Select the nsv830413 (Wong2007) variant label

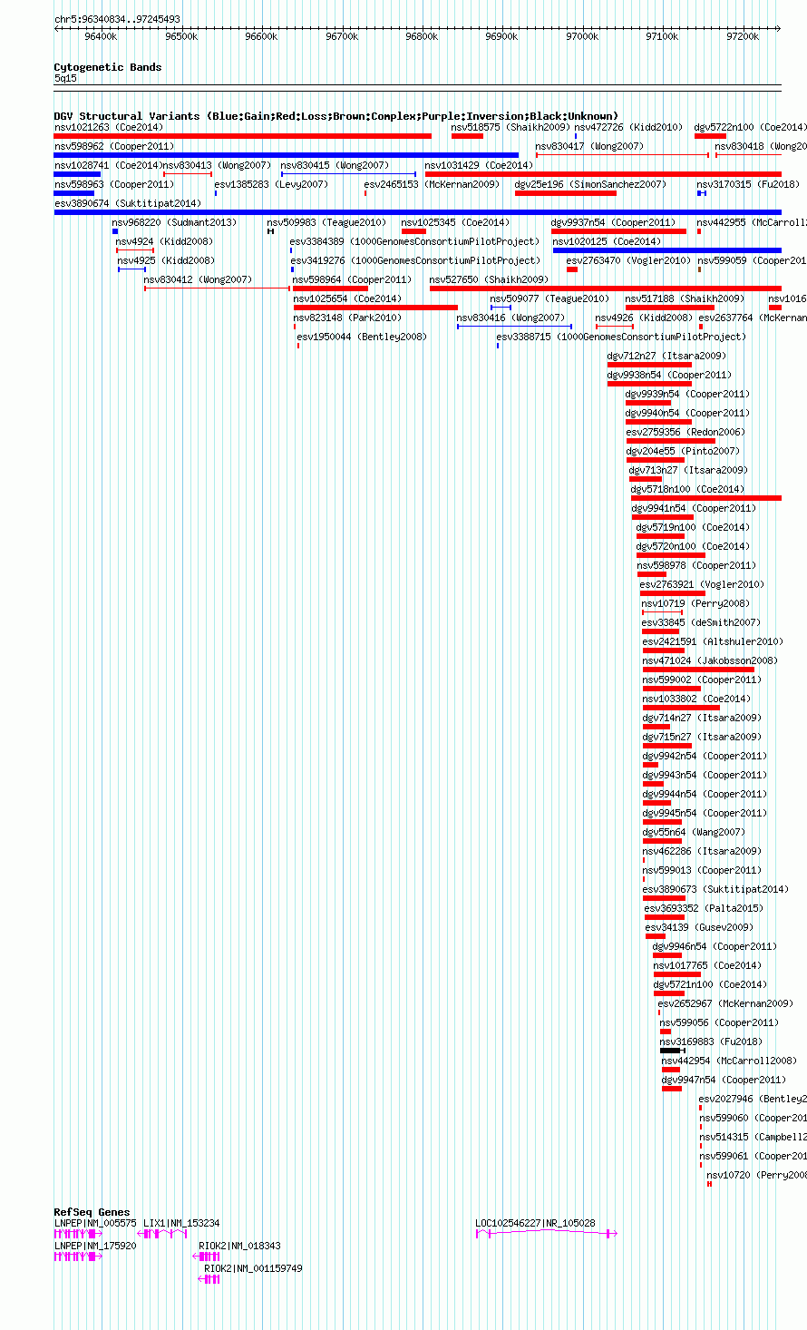217,166
